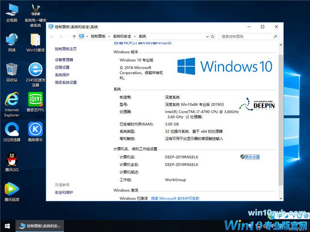Close the system window
The image size is (310, 232).
[x=277, y=27]
